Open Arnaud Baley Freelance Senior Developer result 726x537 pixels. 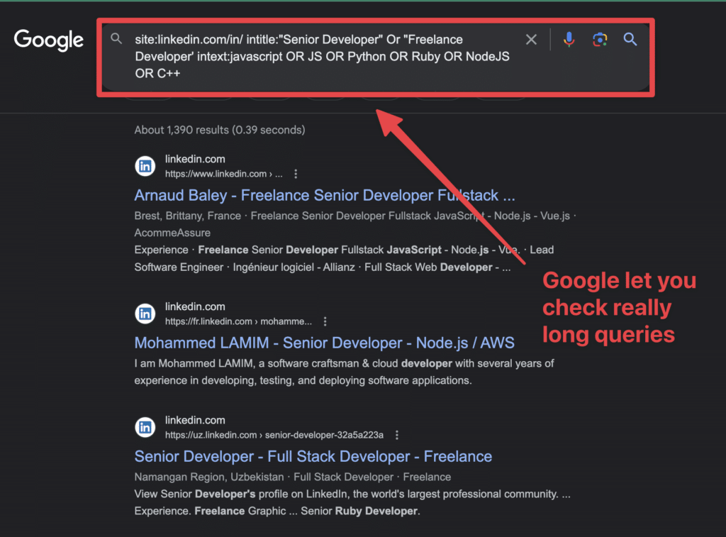[x=325, y=196]
